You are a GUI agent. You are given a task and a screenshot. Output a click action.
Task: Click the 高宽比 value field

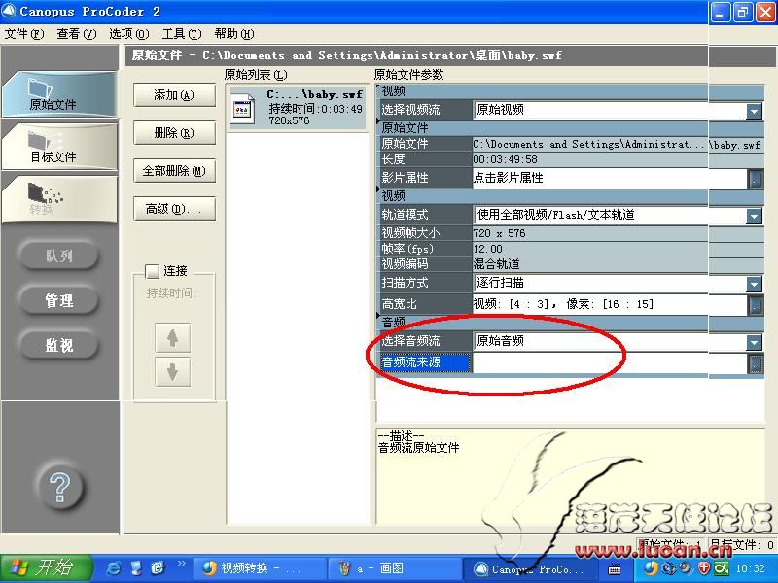pos(610,304)
